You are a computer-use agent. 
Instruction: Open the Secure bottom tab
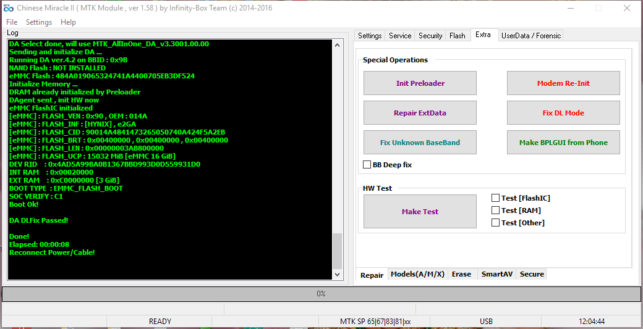point(532,274)
